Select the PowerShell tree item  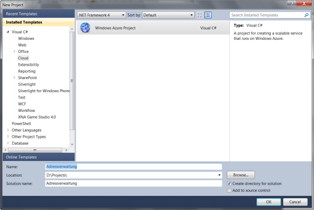(x=21, y=124)
